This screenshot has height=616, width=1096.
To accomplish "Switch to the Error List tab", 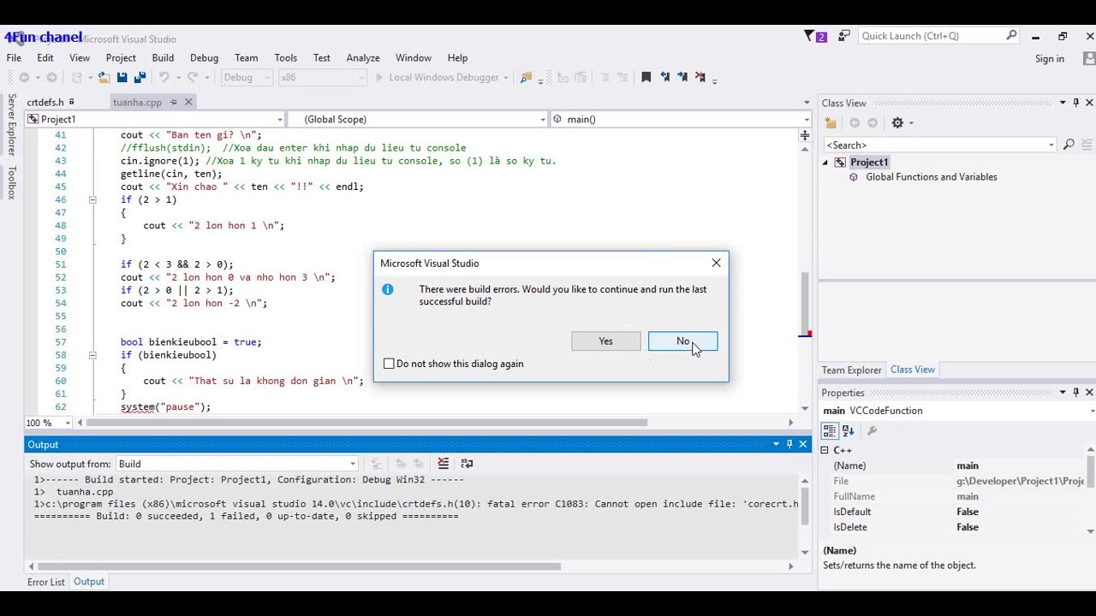I will click(x=46, y=582).
